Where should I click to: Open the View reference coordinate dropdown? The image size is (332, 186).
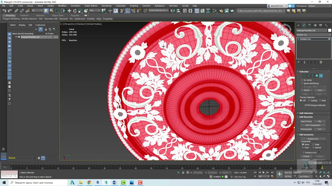click(95, 11)
